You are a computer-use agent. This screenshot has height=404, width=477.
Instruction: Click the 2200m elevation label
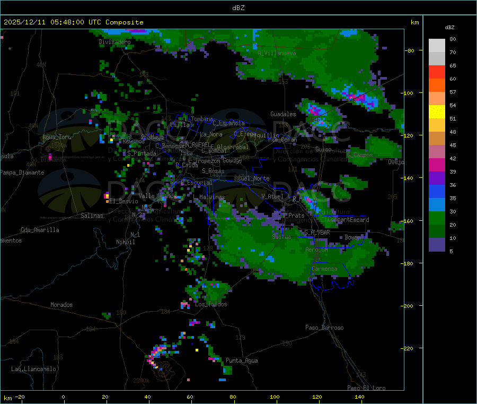point(141,381)
